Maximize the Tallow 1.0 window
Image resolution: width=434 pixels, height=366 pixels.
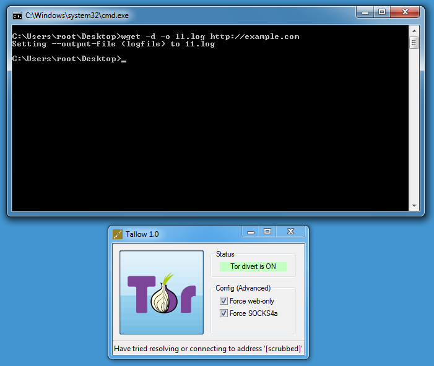267,232
